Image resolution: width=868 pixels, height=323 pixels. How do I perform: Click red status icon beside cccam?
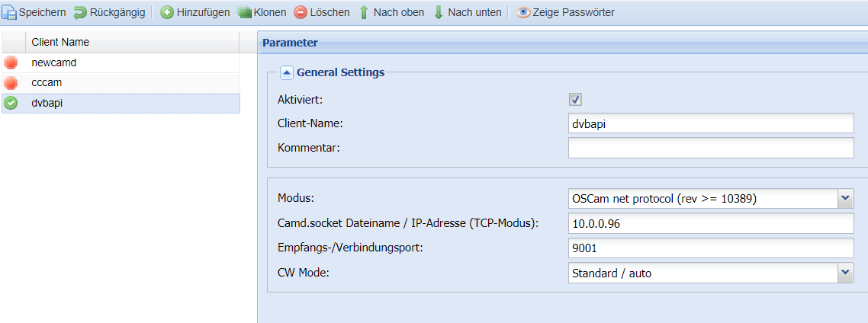[11, 83]
